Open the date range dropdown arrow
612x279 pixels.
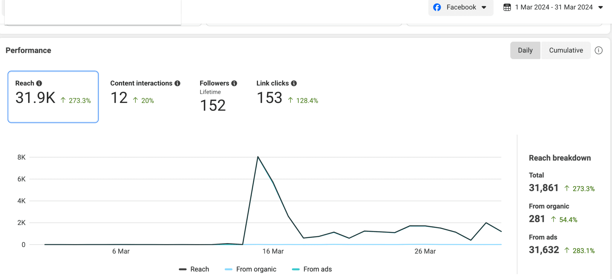pos(601,7)
